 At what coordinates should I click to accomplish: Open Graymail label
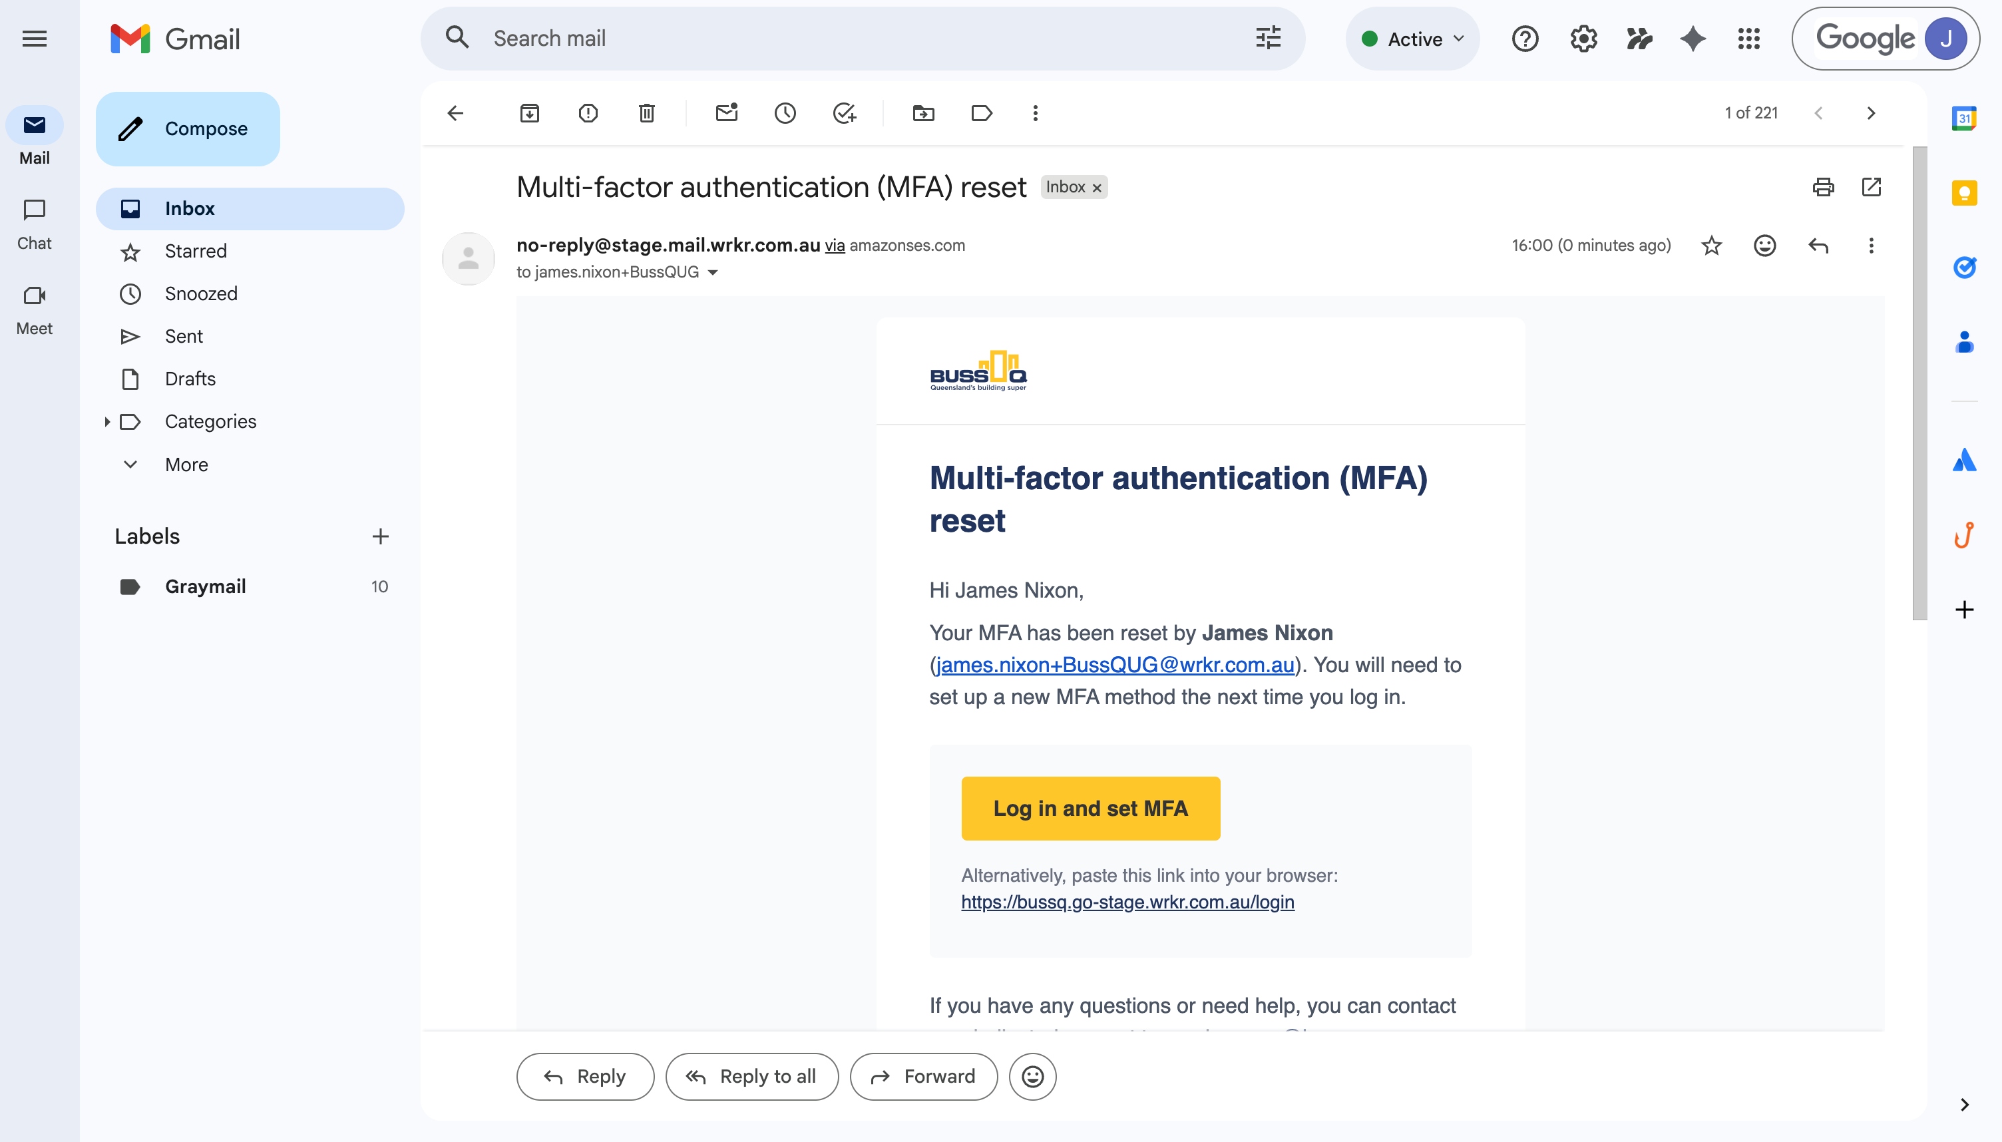coord(250,587)
